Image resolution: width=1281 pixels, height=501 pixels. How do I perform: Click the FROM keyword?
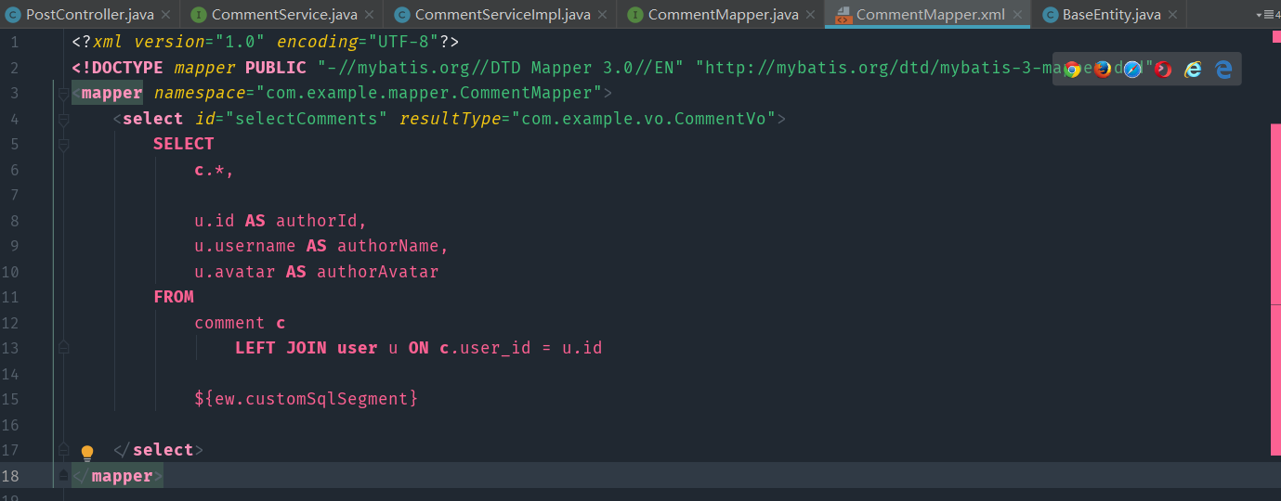pyautogui.click(x=174, y=297)
